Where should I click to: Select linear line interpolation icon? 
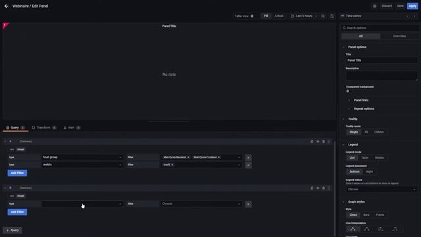coord(353,229)
